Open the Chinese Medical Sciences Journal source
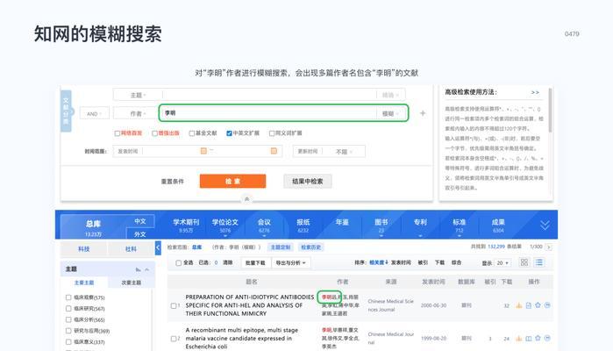This screenshot has width=613, height=351. (390, 305)
